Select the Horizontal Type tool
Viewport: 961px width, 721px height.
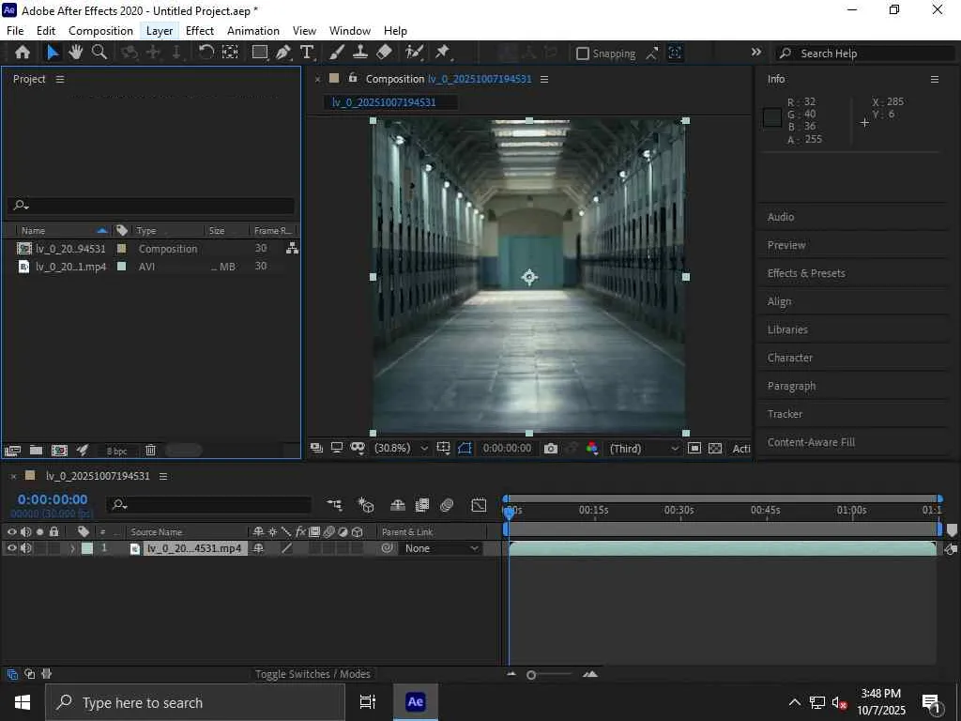[x=307, y=53]
